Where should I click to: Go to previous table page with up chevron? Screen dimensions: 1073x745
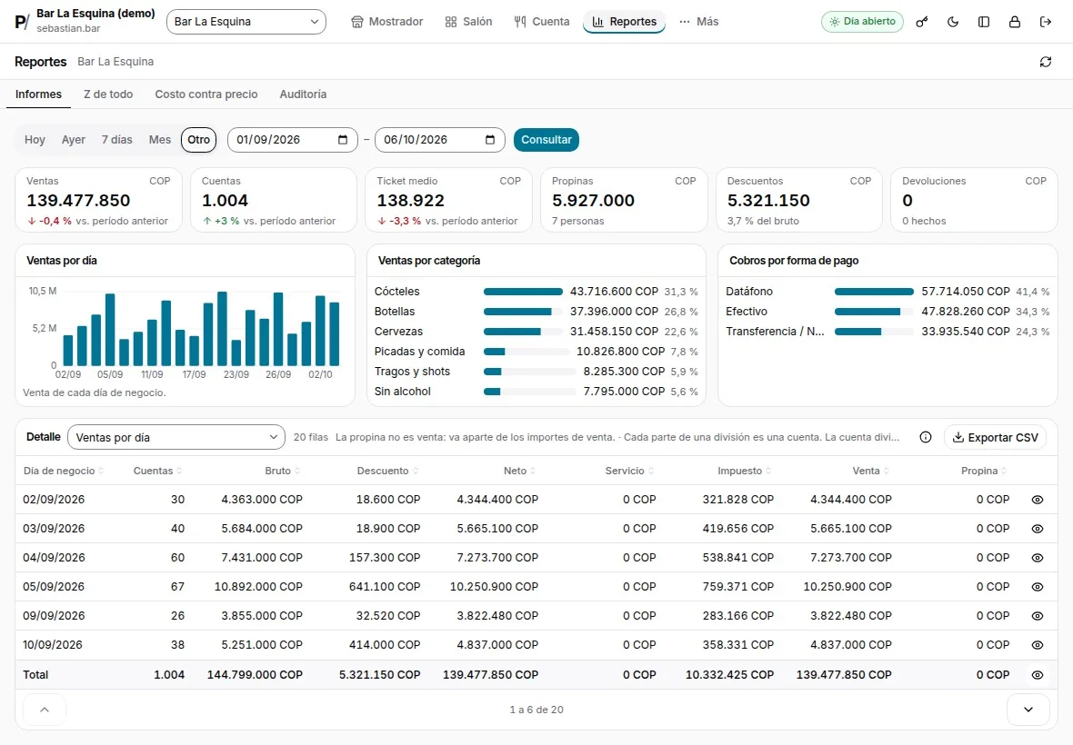(x=45, y=710)
